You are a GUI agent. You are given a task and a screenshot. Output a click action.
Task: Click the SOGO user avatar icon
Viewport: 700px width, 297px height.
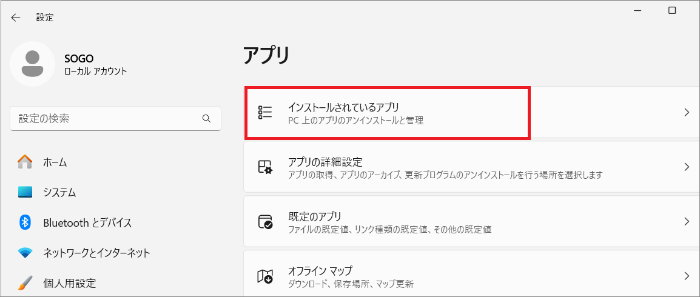click(32, 64)
